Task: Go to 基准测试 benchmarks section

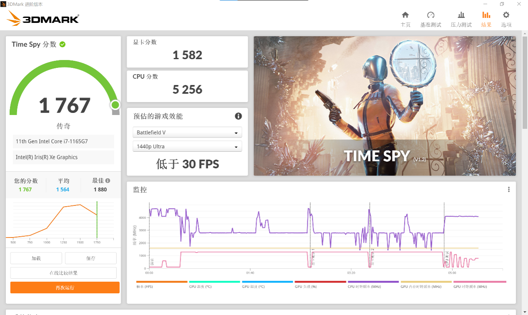Action: point(431,20)
